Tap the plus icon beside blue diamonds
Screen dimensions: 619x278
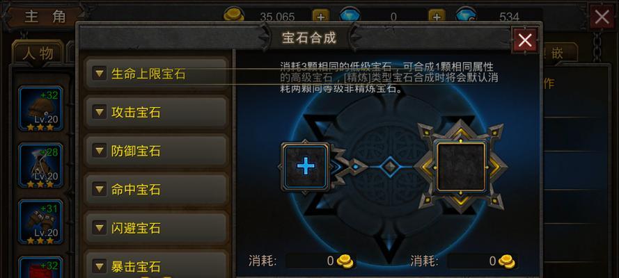pyautogui.click(x=436, y=17)
